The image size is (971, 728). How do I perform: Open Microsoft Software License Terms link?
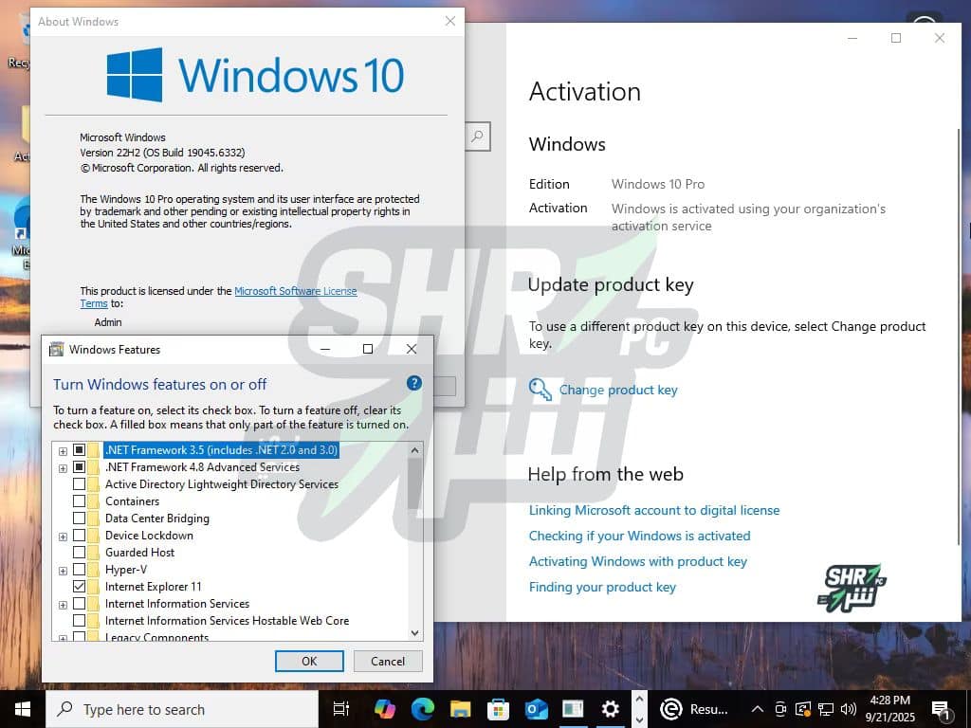point(295,291)
